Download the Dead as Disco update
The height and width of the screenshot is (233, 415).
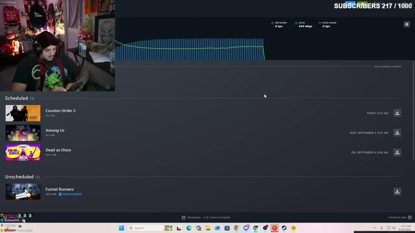tap(397, 152)
